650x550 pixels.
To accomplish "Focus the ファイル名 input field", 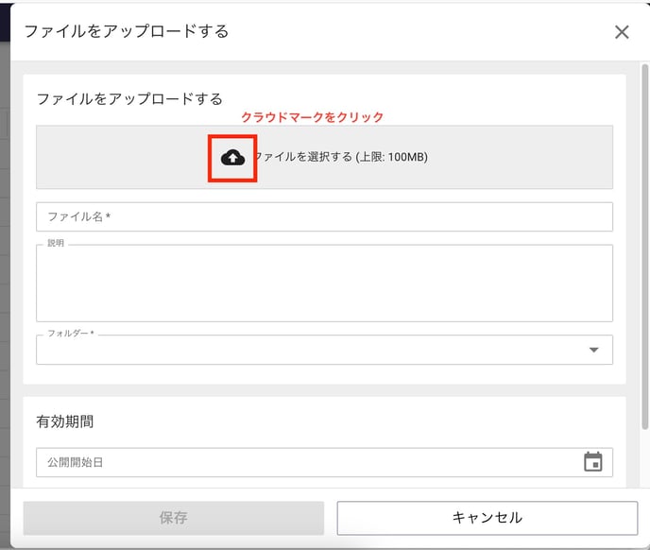I will (x=324, y=216).
